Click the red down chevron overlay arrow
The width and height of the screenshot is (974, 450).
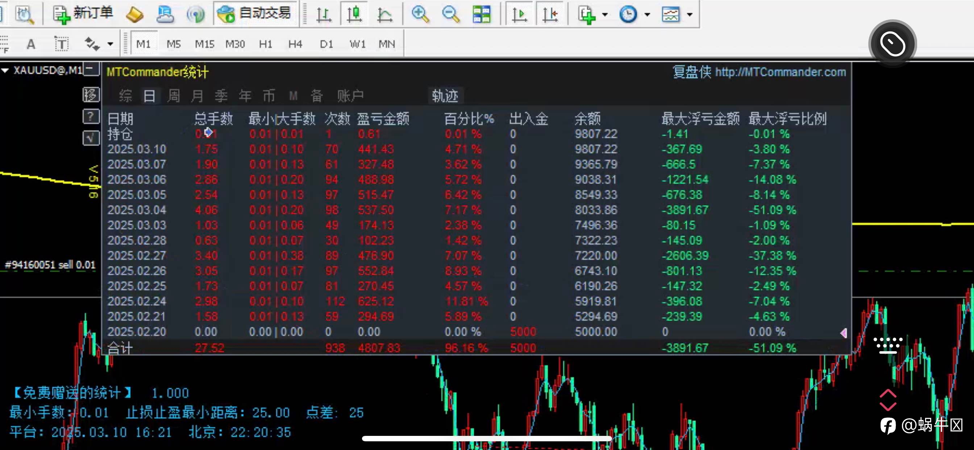pos(888,406)
